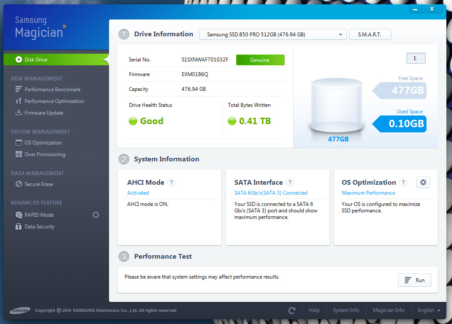Click Performance Benchmark bars icon
Screen dimensions: 452x324
pyautogui.click(x=19, y=90)
